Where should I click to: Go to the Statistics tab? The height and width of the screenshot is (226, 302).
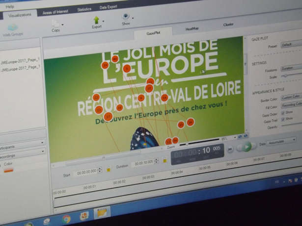pos(84,9)
